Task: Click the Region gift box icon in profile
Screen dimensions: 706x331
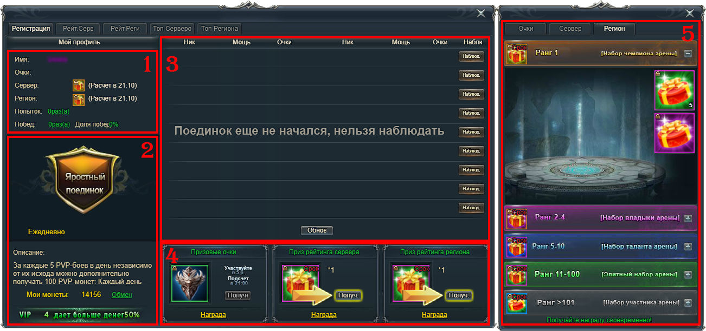Action: coord(79,99)
